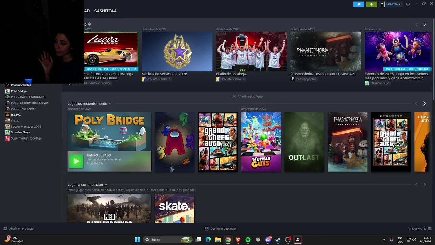Open File Explorer from the taskbar

pos(218,240)
